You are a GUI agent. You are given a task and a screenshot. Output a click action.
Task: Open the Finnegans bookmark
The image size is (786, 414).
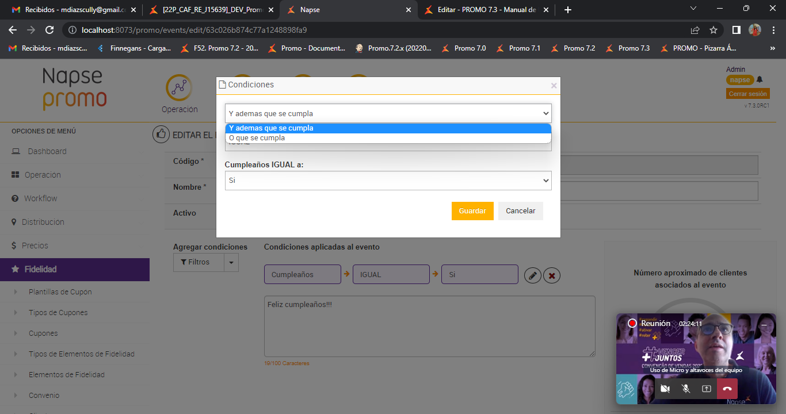click(x=135, y=48)
